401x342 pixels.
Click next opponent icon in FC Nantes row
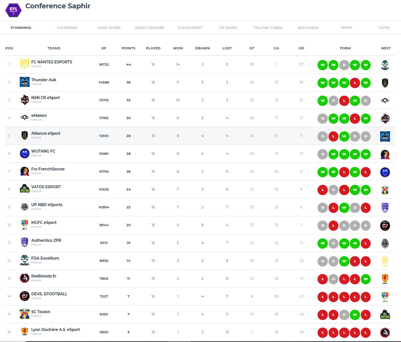(385, 65)
